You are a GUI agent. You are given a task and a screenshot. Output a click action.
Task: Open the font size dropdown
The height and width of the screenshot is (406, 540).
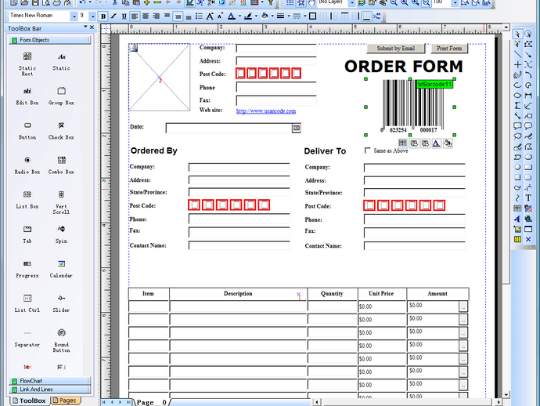coord(92,16)
